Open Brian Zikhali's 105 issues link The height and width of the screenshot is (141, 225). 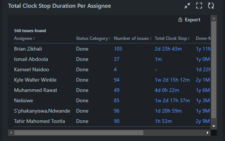coord(118,49)
